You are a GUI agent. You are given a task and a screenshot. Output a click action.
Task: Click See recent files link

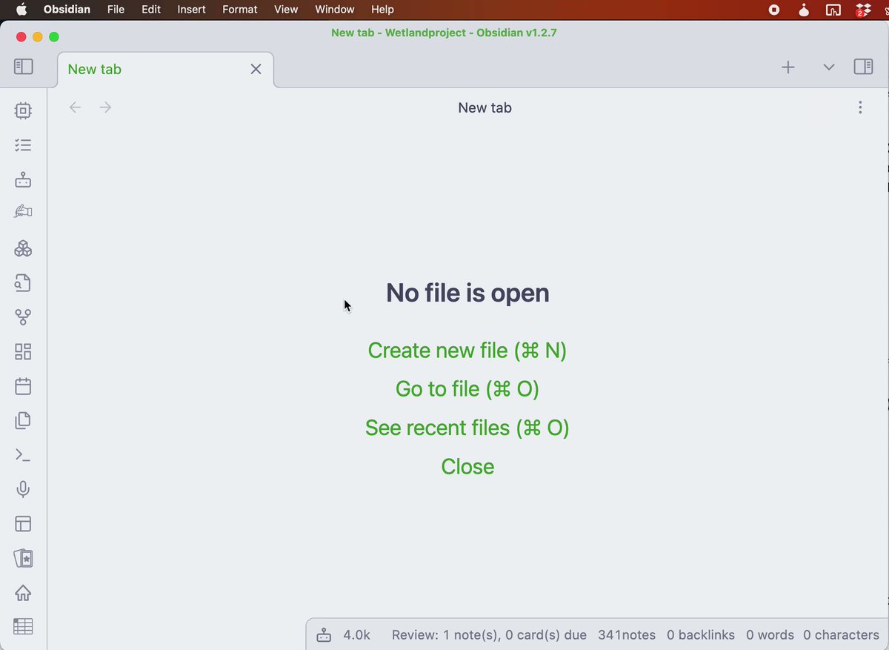click(467, 428)
